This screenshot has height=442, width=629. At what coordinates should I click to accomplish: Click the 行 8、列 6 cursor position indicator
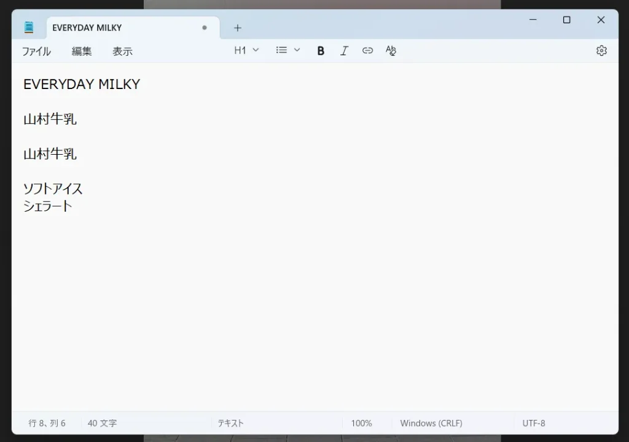[47, 423]
